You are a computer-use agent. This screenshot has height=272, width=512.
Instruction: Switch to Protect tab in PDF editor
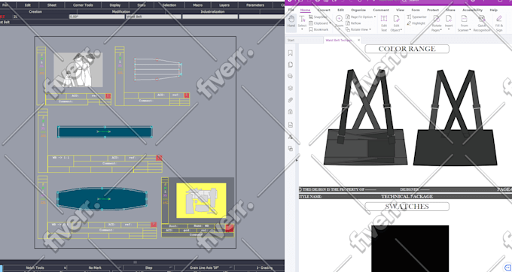tap(433, 10)
